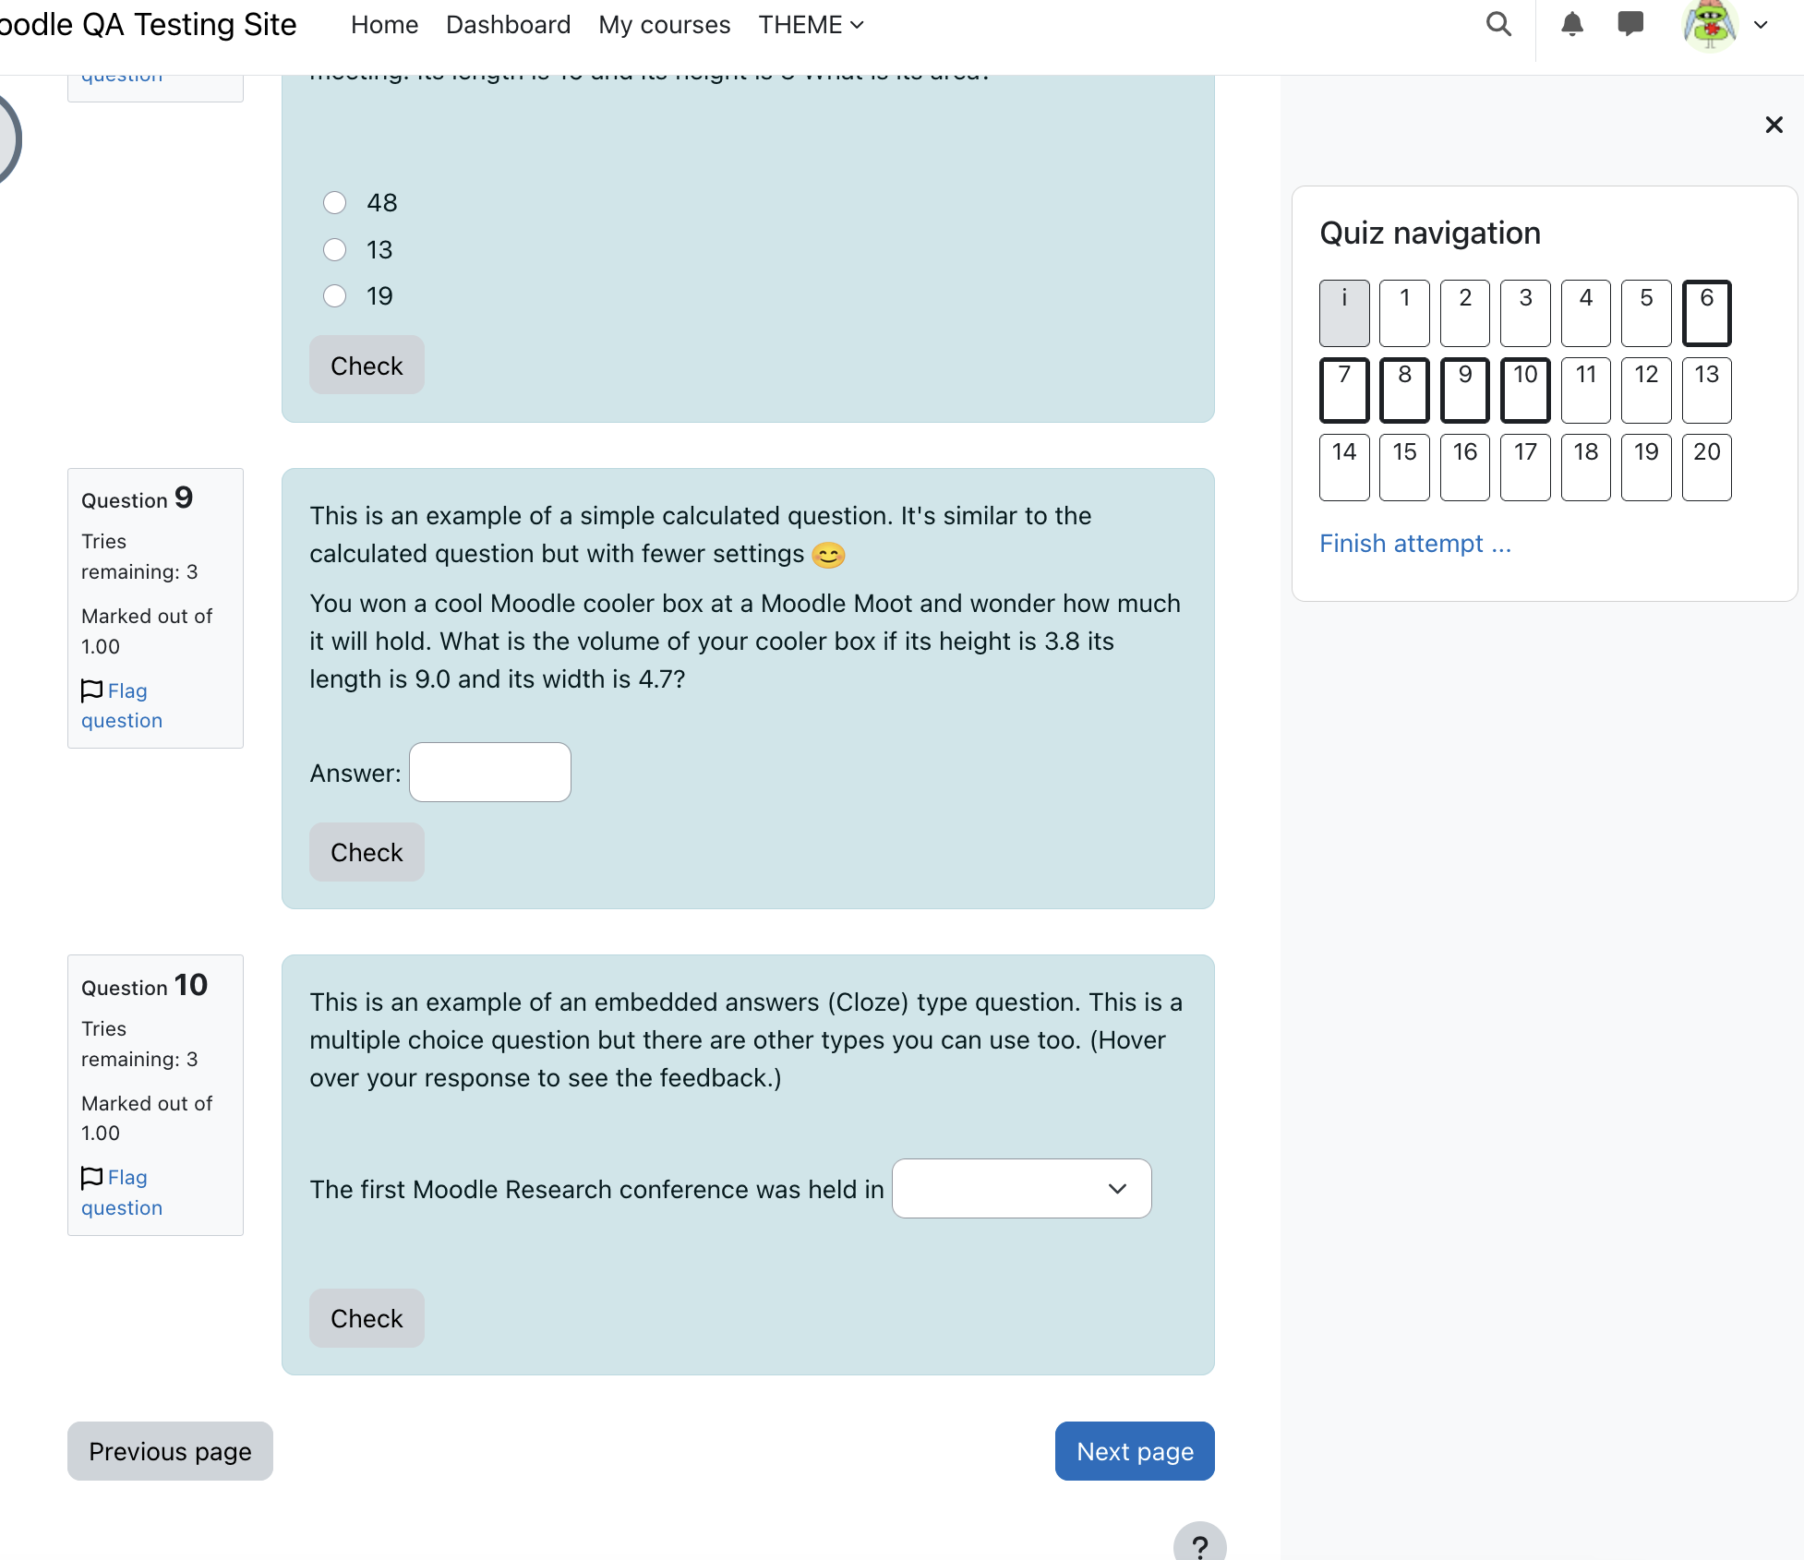Screen dimensions: 1804x1560
Task: Open the help question mark button
Action: tap(1199, 1546)
